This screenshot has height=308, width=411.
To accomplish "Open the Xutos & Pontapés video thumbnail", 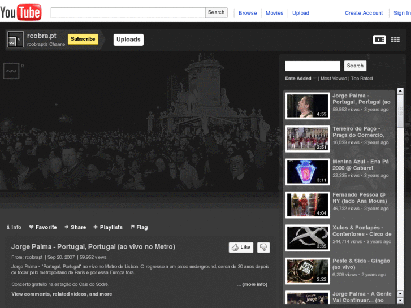I will tap(308, 238).
